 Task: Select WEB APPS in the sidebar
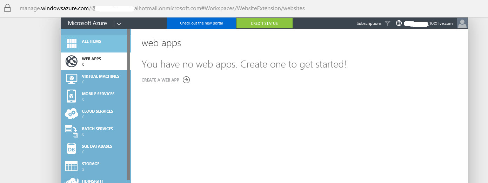click(94, 61)
